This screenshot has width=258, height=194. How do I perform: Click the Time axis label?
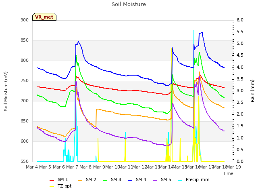[228, 173]
